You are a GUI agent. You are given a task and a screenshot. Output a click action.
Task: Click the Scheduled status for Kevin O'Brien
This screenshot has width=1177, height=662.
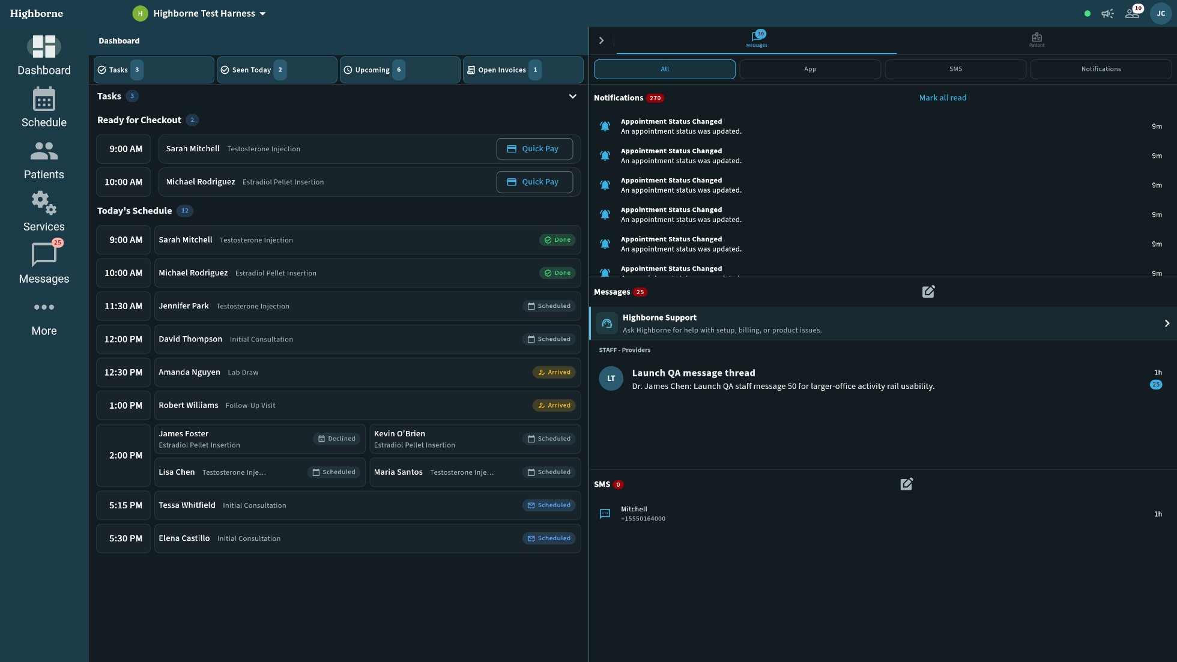pos(549,439)
